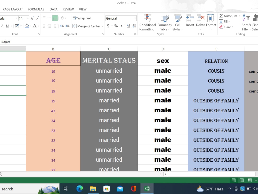The image size is (258, 194).
Task: Open Mail app from taskbar
Action: click(x=120, y=189)
